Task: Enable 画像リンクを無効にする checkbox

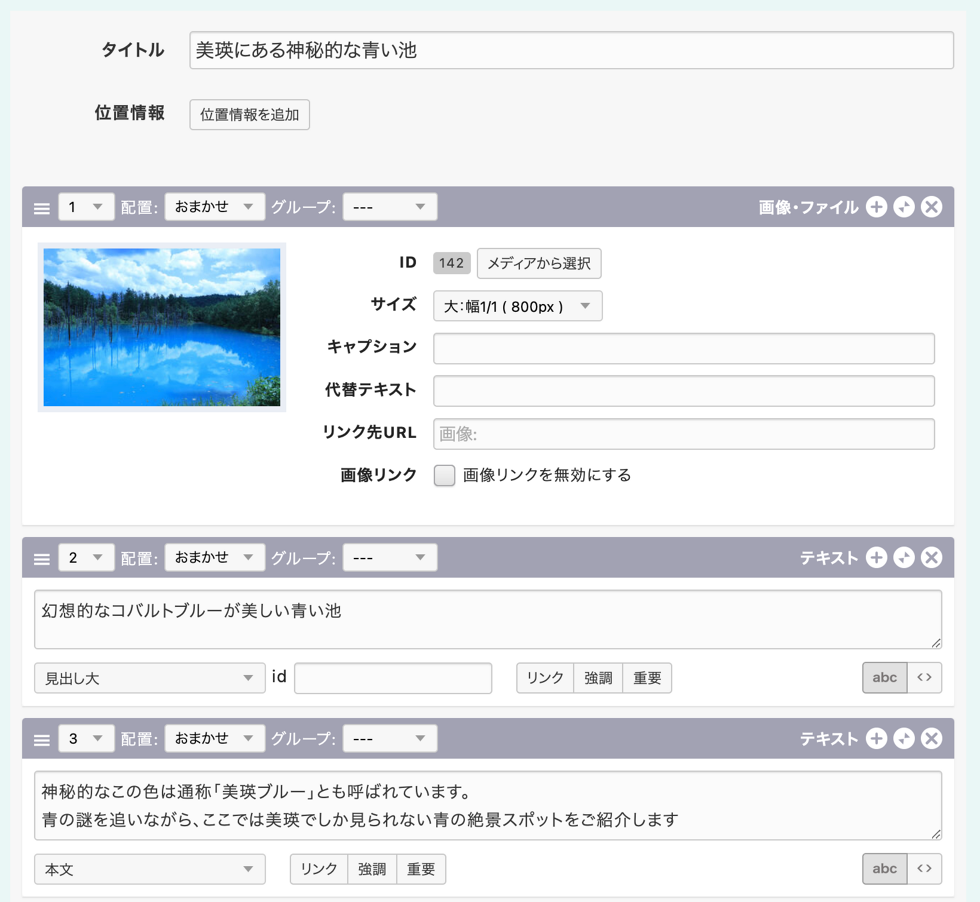Action: (x=444, y=475)
